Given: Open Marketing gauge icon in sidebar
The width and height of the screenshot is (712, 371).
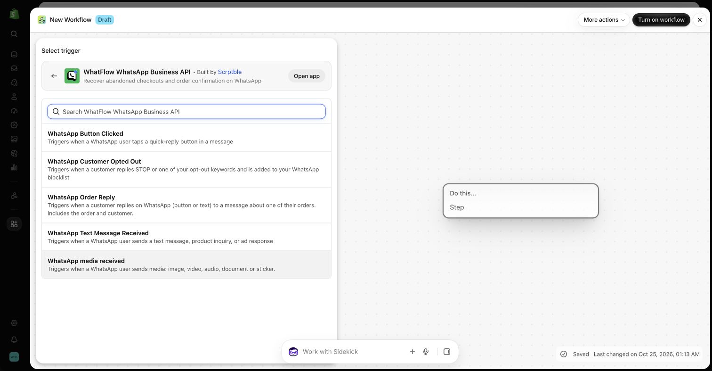Looking at the screenshot, I should point(14,111).
